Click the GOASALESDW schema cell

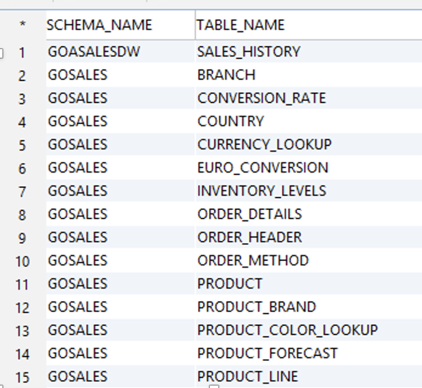(120, 52)
